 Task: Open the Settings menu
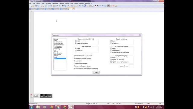[62, 3]
